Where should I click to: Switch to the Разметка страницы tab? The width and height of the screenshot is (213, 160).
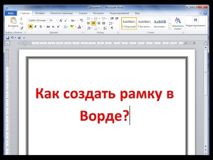point(62,13)
